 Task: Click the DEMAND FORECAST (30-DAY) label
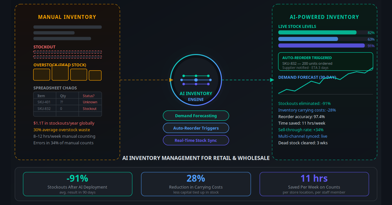(307, 77)
